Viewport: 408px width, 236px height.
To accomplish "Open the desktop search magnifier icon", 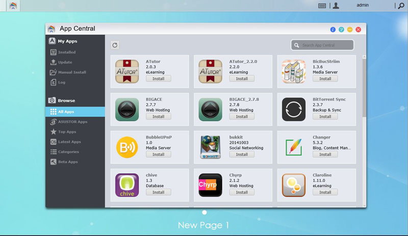I will pos(401,6).
